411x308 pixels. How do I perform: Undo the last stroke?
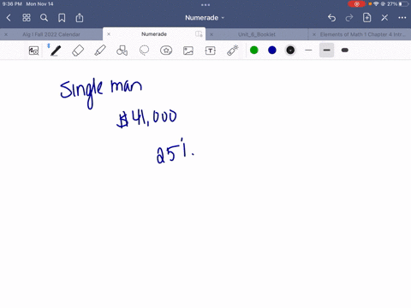click(x=331, y=18)
